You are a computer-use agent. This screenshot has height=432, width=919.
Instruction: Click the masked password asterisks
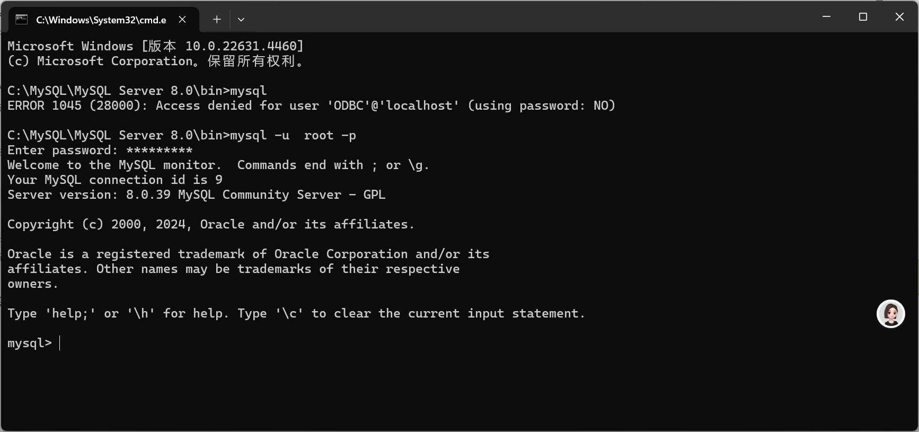(159, 151)
